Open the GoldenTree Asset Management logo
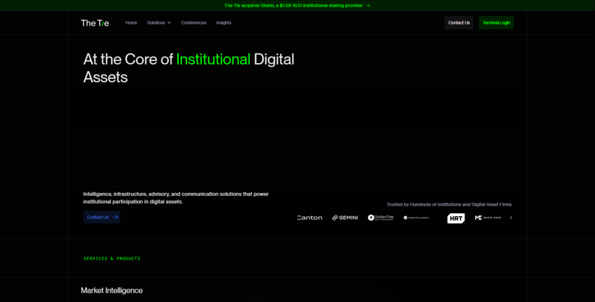 pos(381,218)
